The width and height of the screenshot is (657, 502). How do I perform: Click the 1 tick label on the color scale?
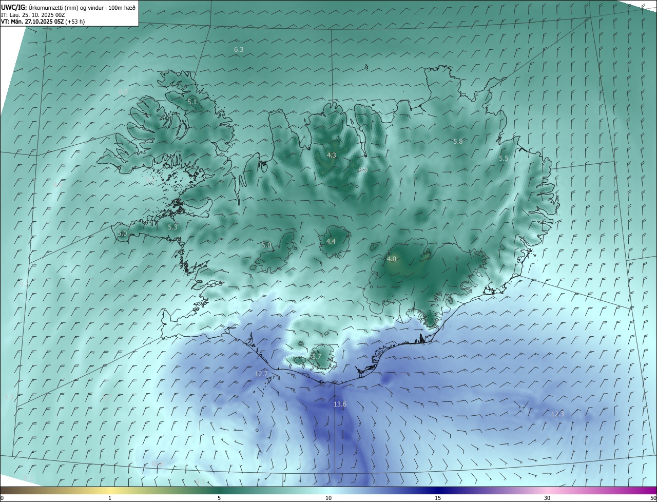110,498
